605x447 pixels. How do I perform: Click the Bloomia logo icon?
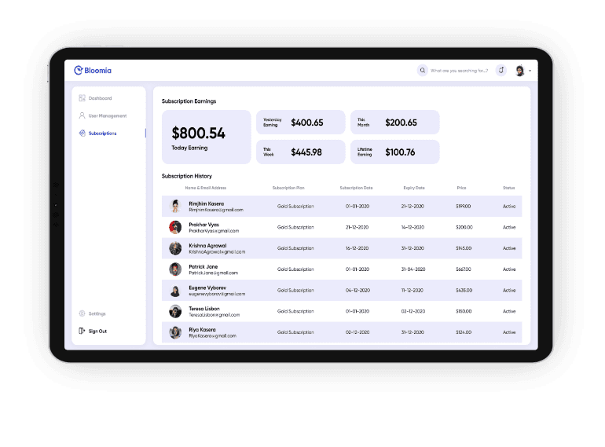pos(79,70)
